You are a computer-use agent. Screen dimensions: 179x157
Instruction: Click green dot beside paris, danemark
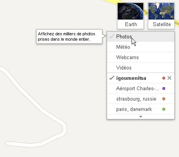click(164, 109)
